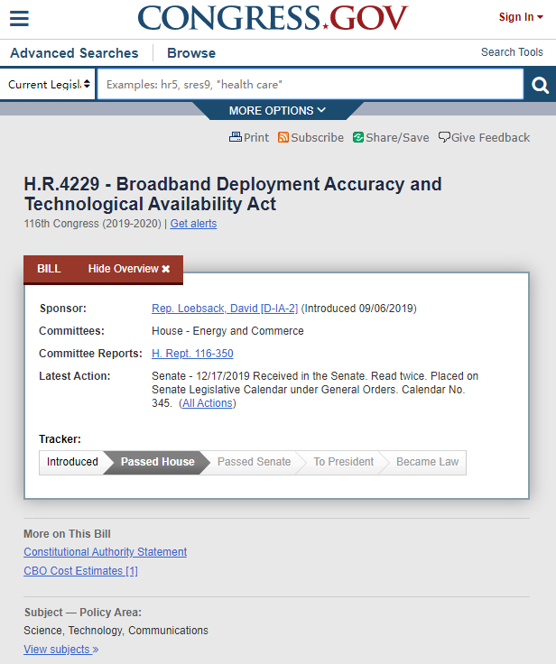This screenshot has width=556, height=664.
Task: Click 'Science, Technology, Communications' policy area text
Action: [116, 631]
